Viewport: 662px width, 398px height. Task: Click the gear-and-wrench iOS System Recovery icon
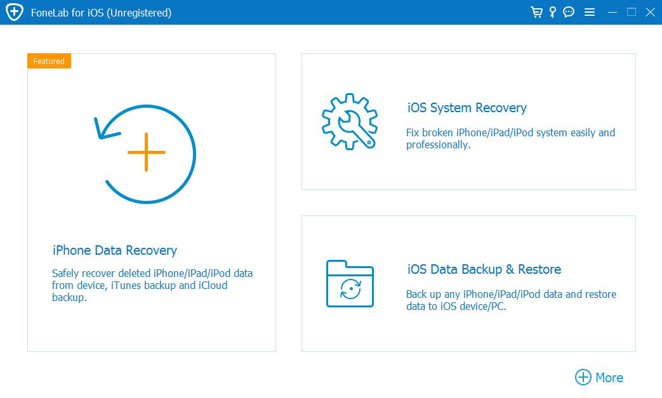pyautogui.click(x=348, y=120)
